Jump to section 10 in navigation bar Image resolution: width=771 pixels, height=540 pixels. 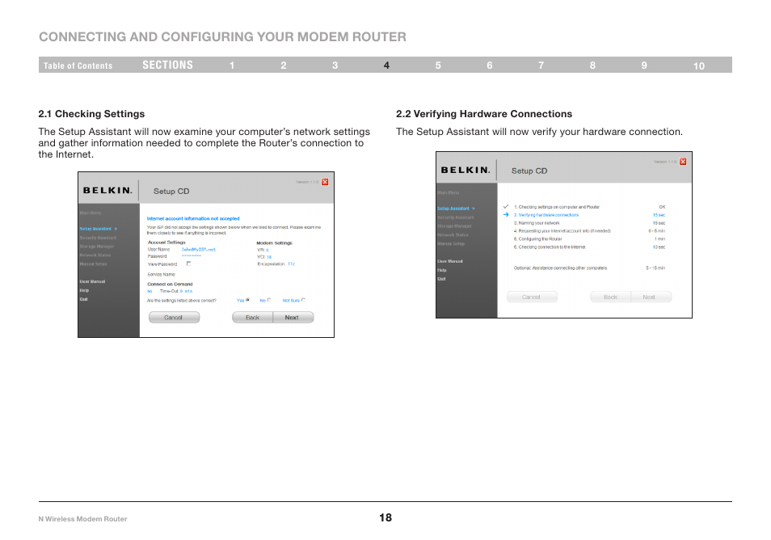(x=699, y=66)
